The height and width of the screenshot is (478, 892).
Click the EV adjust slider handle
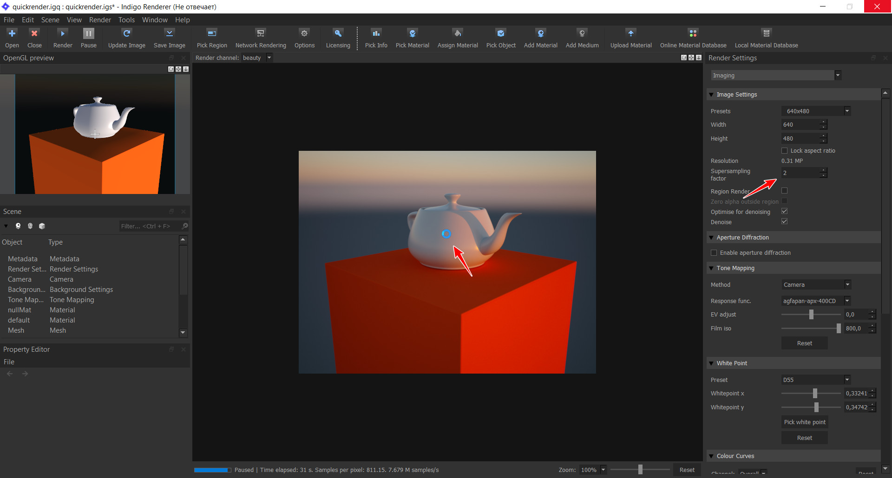tap(811, 315)
